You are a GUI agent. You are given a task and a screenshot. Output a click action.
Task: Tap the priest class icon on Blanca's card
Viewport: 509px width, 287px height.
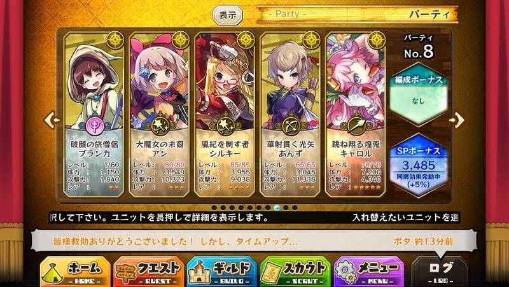(95, 126)
